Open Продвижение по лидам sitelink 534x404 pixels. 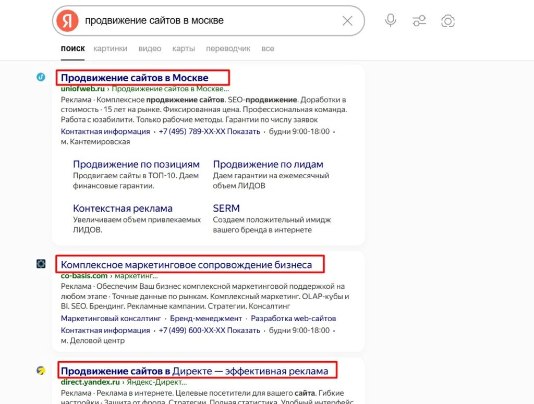point(268,164)
